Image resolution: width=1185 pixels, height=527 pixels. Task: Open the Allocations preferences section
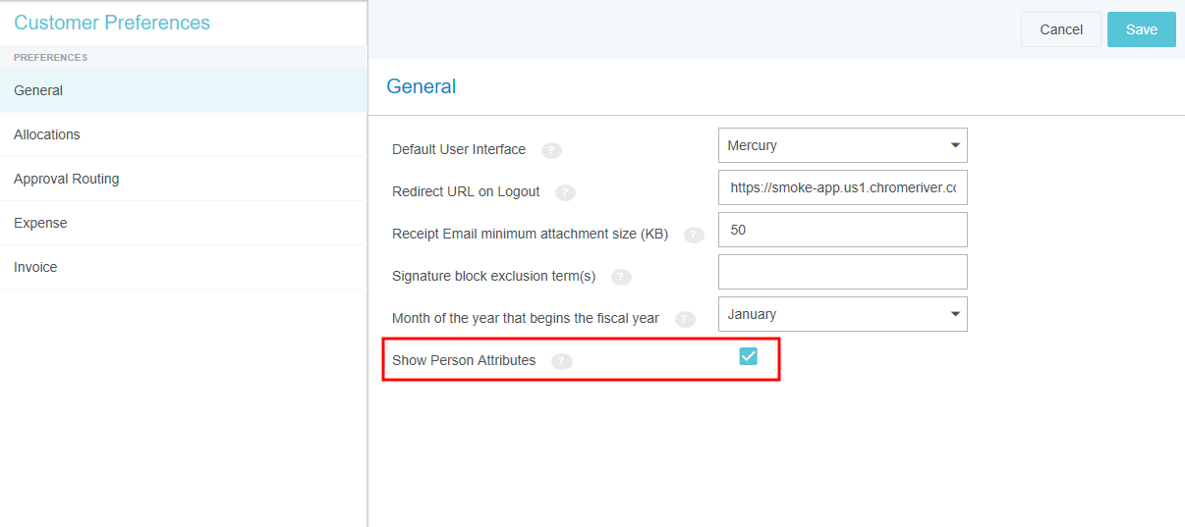[x=47, y=134]
